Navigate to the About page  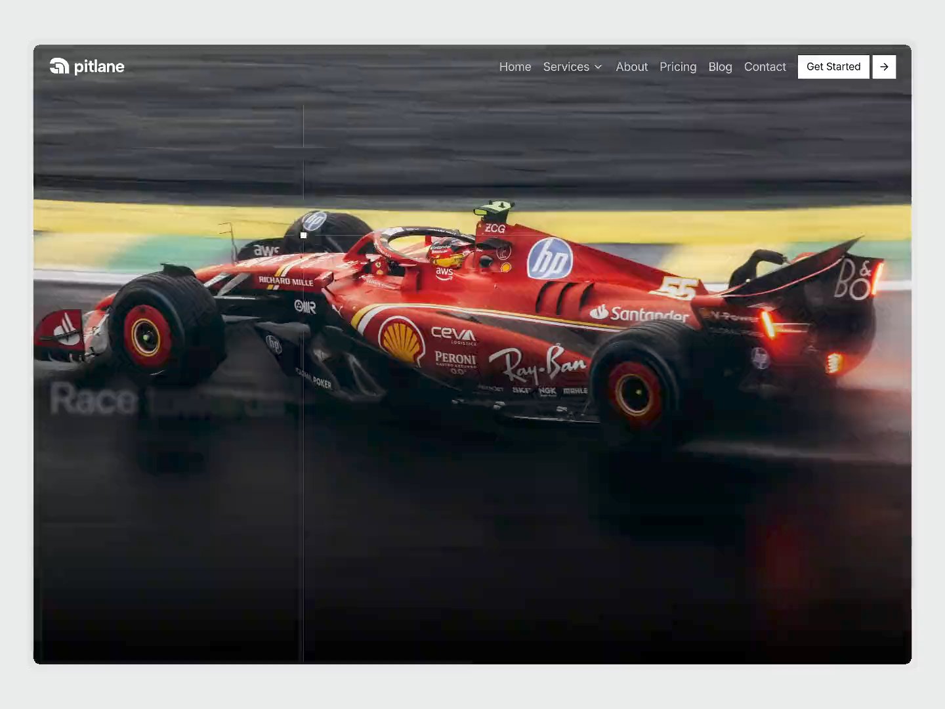coord(632,67)
